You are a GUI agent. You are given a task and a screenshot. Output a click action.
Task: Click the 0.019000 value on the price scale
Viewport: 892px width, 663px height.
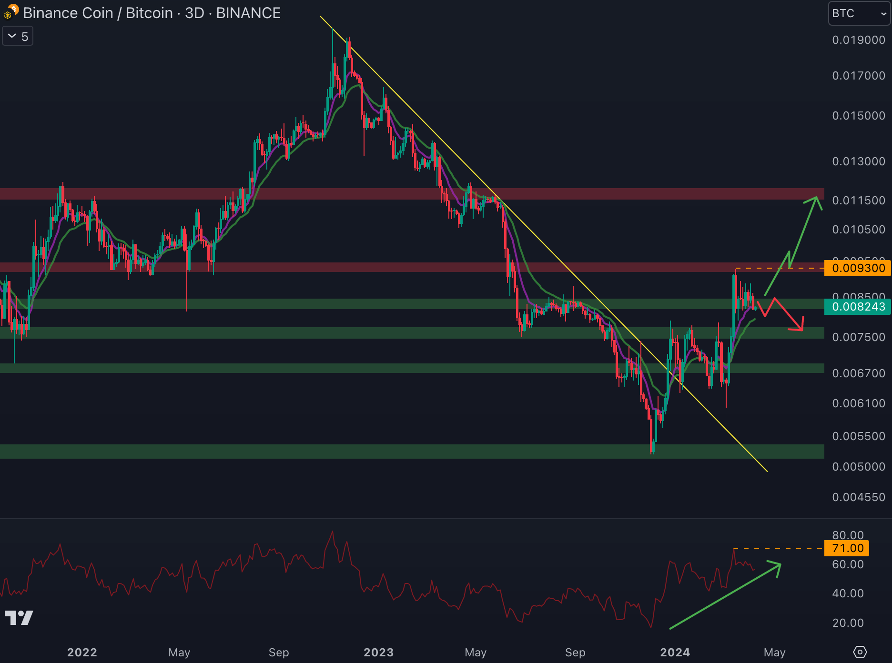point(858,40)
